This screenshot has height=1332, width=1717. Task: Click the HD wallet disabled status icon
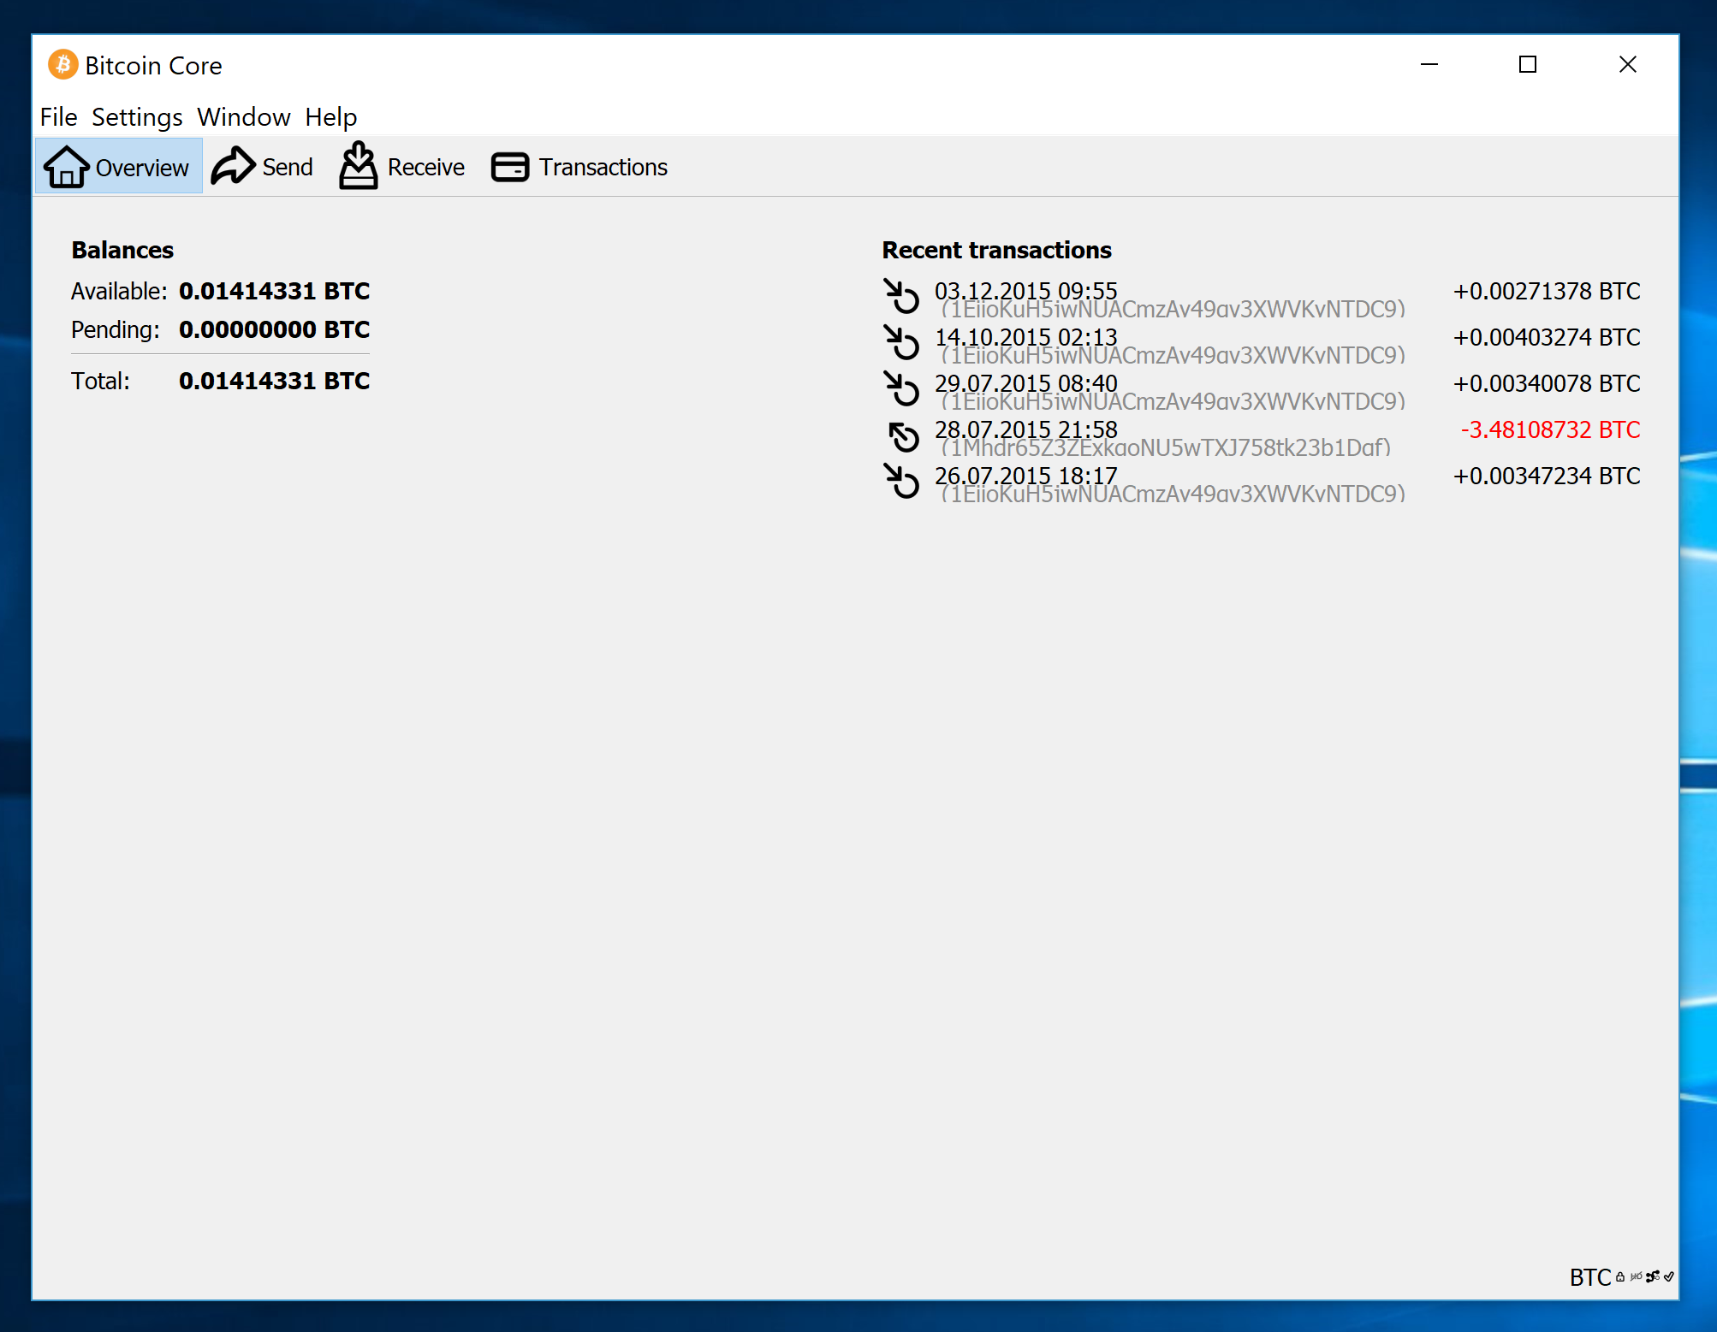point(1636,1277)
